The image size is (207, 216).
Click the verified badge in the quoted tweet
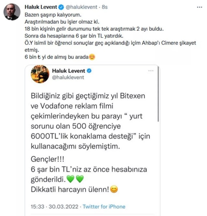tap(89, 71)
